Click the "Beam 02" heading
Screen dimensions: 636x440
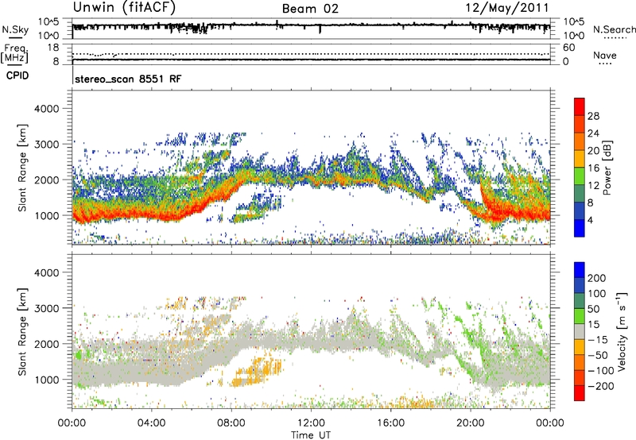310,9
